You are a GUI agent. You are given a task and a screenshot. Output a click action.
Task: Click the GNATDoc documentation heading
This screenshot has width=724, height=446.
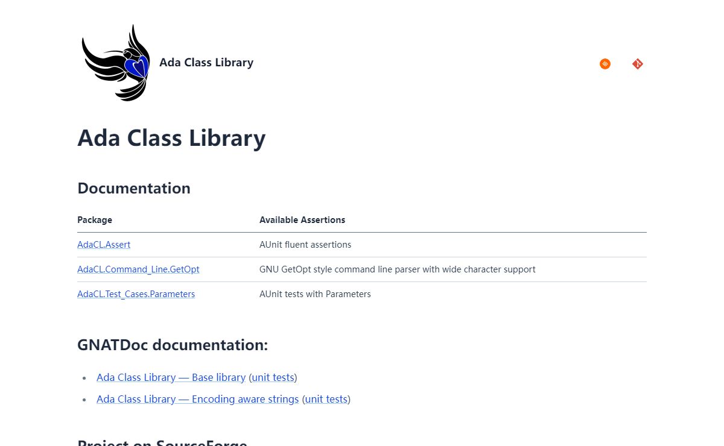pos(173,345)
